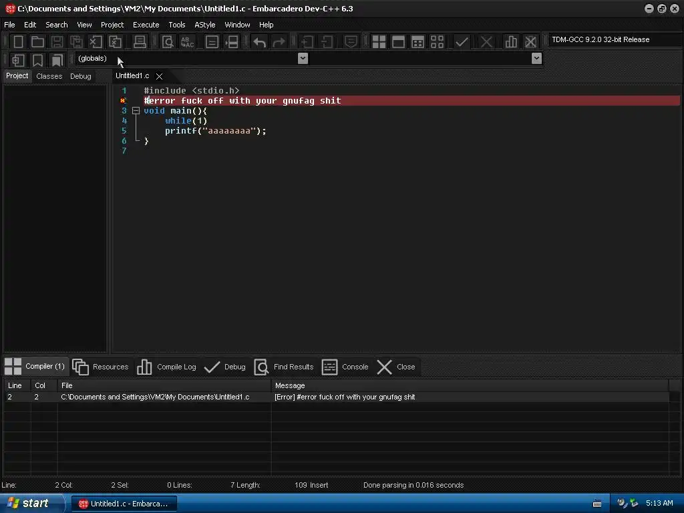Click the File column header

click(164, 385)
